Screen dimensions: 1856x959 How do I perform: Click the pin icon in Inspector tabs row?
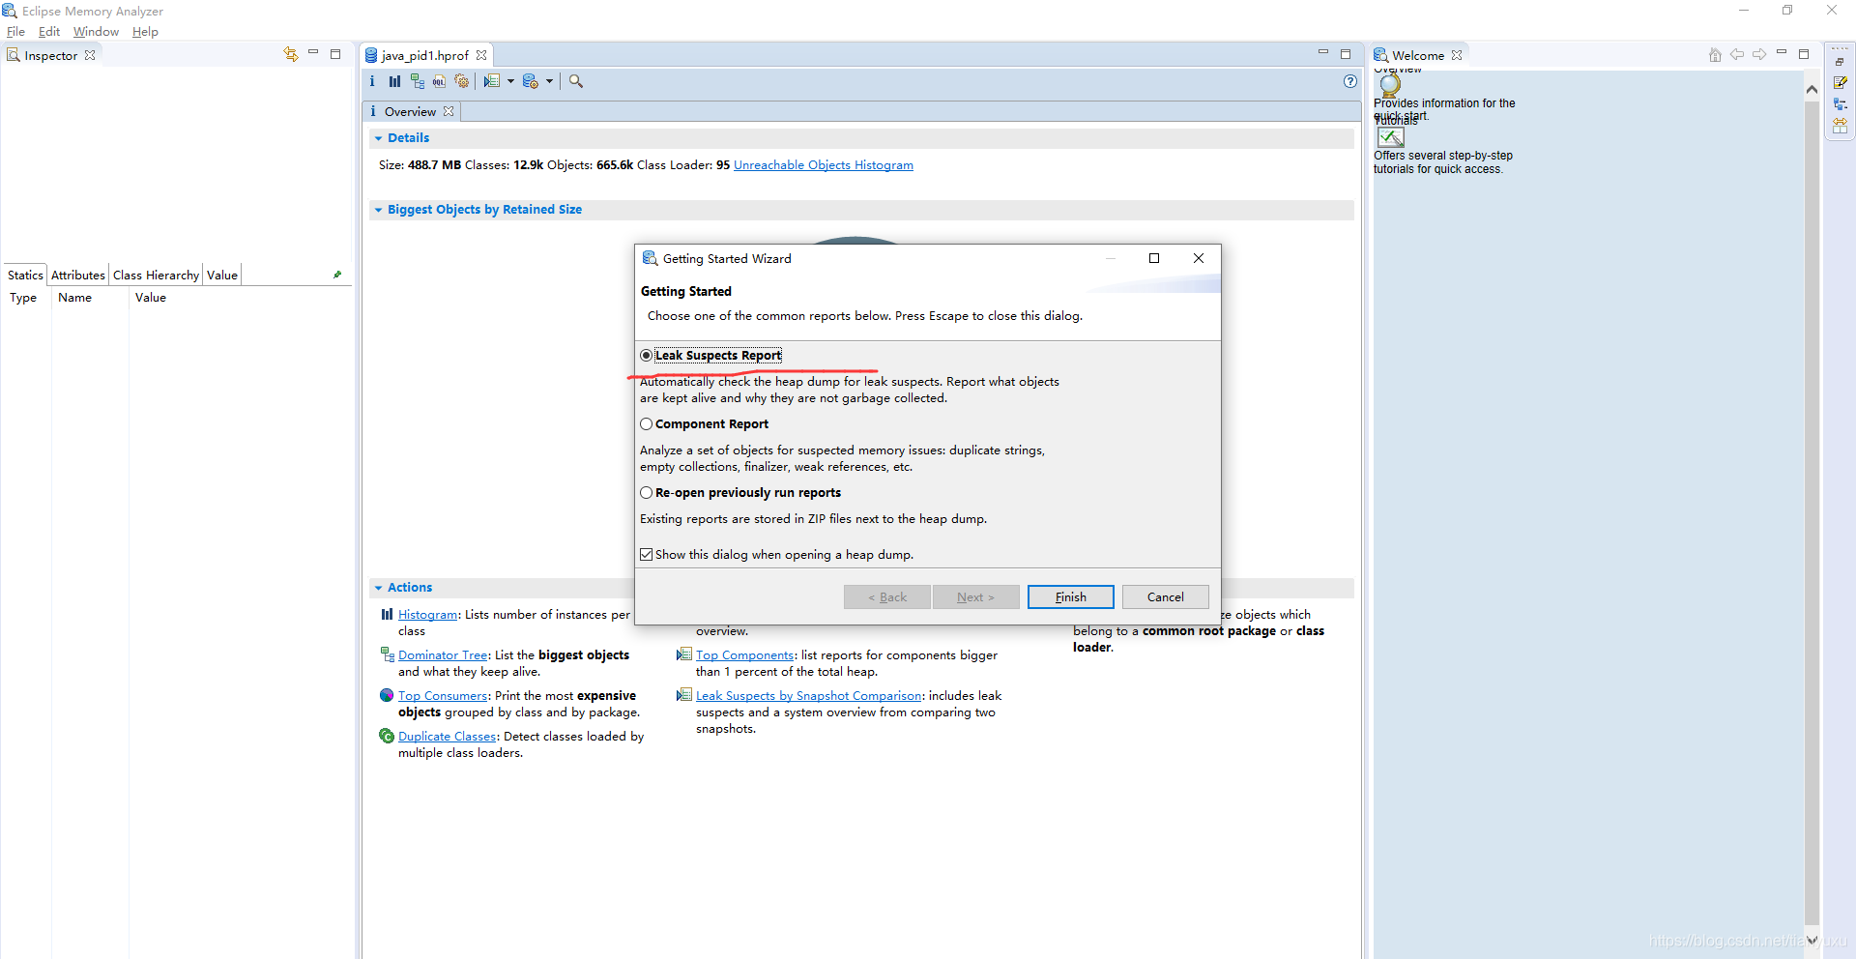point(337,275)
